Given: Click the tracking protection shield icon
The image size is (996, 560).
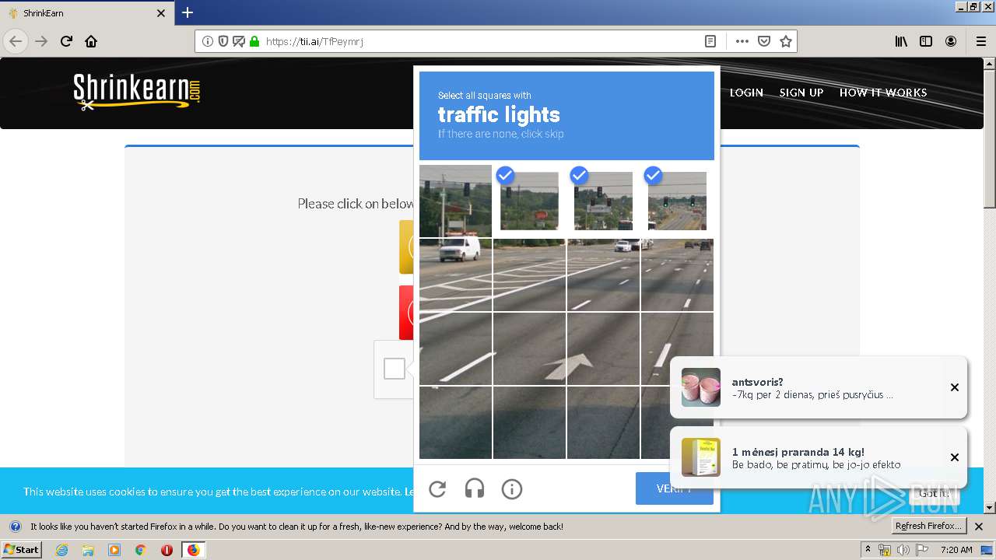Looking at the screenshot, I should coord(223,41).
